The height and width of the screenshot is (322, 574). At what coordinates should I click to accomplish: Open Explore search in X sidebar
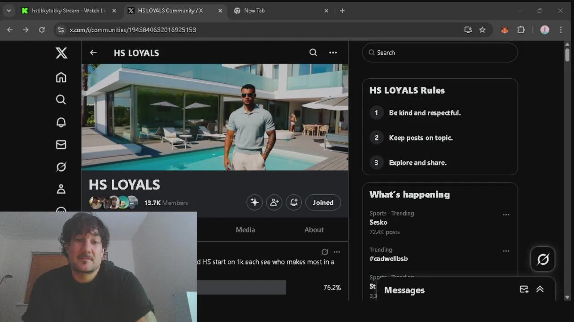click(61, 100)
